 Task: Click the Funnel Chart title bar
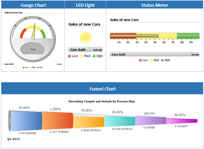(x=102, y=89)
